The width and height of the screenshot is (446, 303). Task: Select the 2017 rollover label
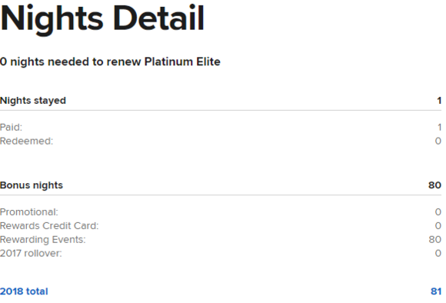pos(31,253)
